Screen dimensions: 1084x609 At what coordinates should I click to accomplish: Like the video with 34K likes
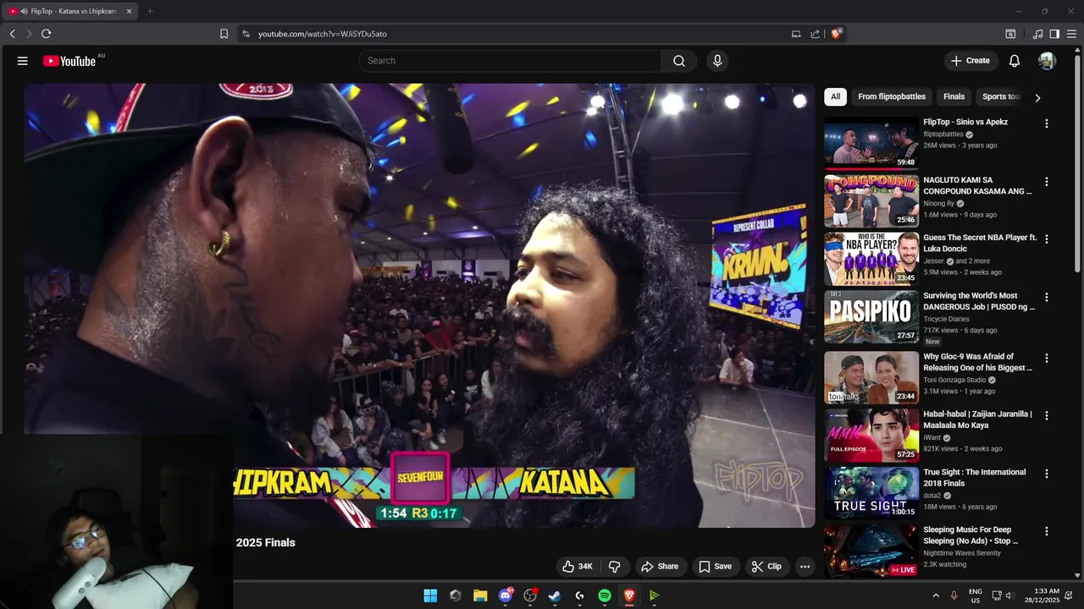pos(577,567)
